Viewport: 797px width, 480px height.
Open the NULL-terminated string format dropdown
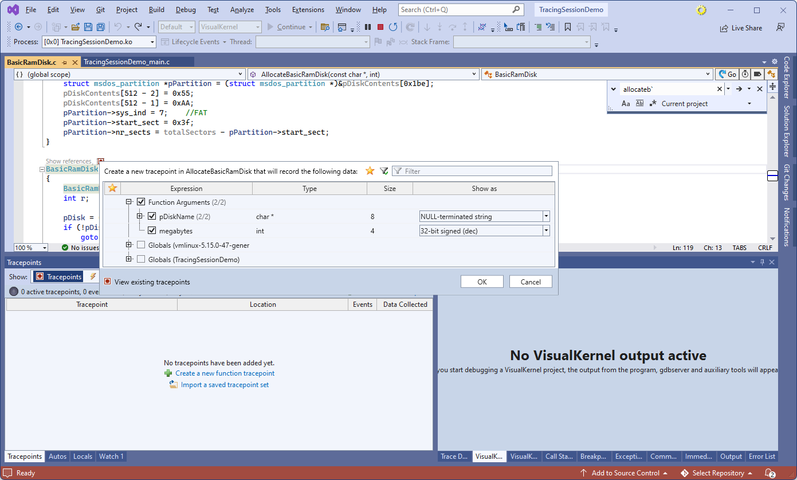click(546, 217)
